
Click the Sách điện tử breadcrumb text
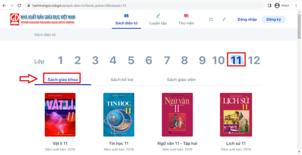tap(45, 35)
